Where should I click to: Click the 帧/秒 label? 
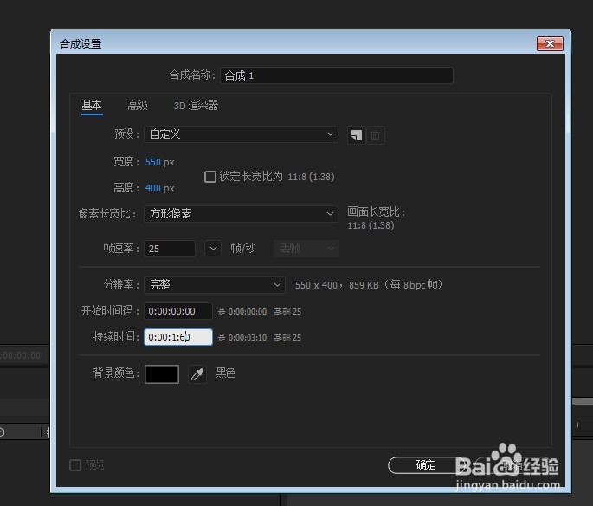tap(243, 249)
